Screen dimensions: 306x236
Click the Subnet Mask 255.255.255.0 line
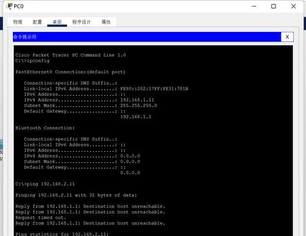click(91, 106)
